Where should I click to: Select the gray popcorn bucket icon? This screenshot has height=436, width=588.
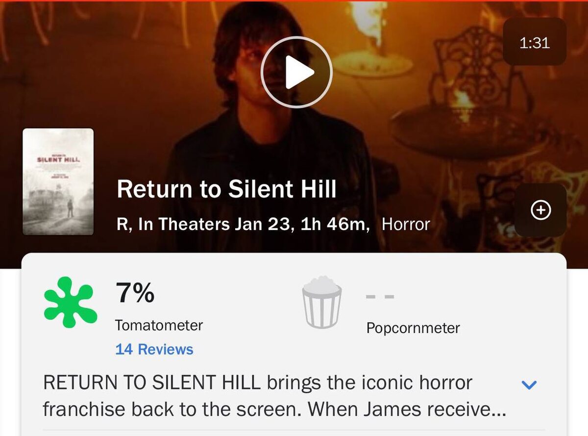[x=321, y=302]
